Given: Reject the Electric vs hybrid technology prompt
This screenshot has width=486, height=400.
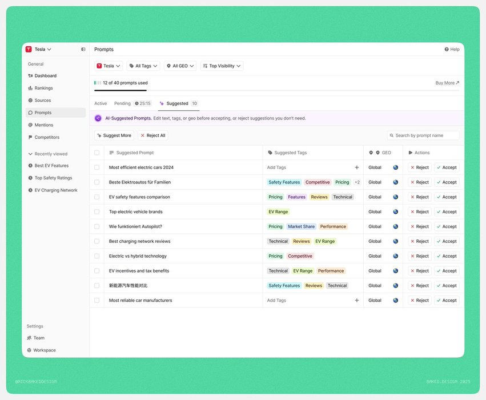Looking at the screenshot, I should [420, 256].
